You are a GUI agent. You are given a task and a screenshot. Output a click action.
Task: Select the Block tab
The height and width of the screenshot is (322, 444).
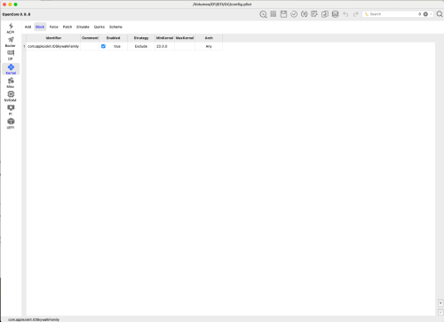(40, 27)
